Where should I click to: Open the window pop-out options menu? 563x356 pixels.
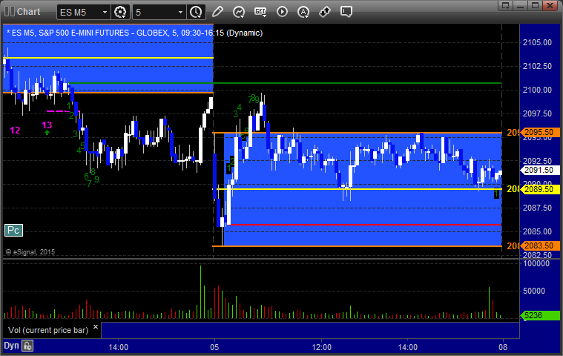(506, 5)
